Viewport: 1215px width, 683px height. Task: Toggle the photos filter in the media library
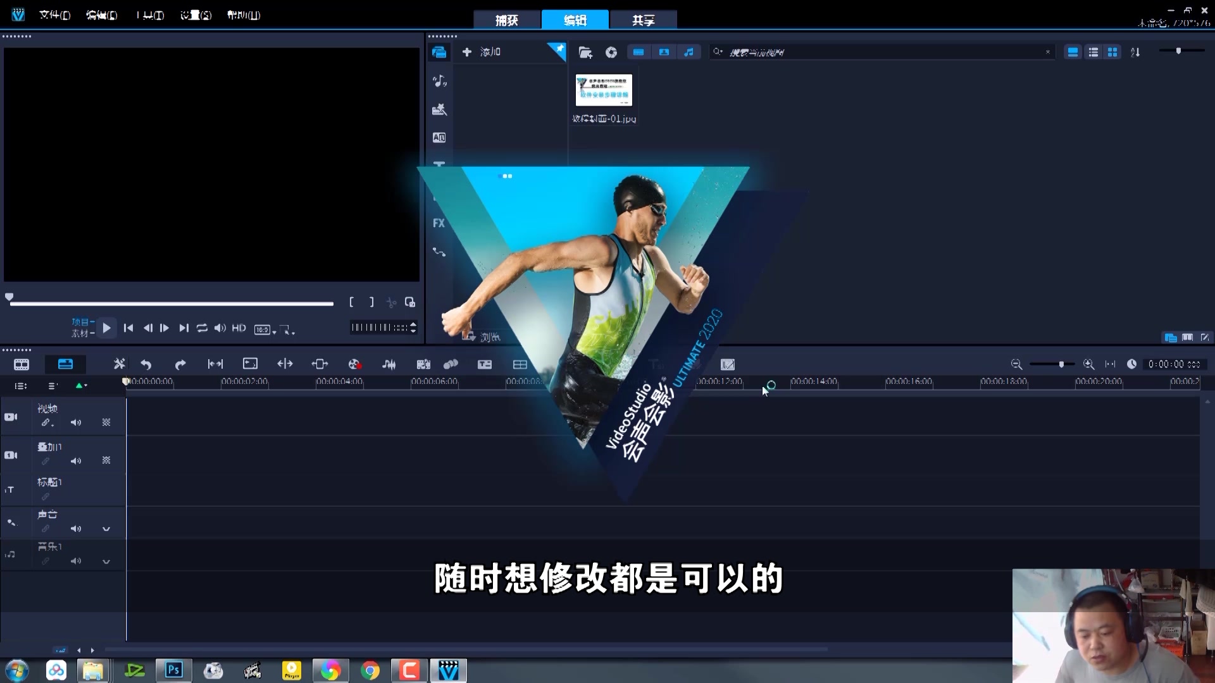pyautogui.click(x=664, y=52)
